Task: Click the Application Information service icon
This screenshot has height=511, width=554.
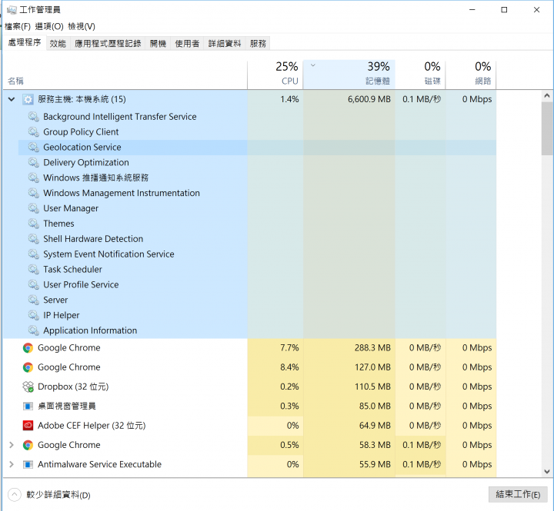Action: (x=34, y=330)
